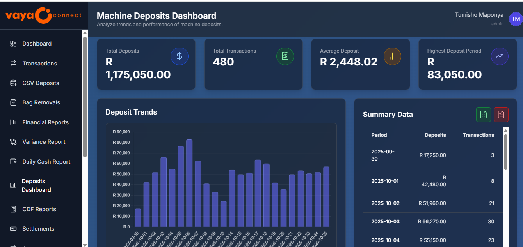This screenshot has height=247, width=523.
Task: Click the Financial Reports chart icon
Action: point(13,122)
